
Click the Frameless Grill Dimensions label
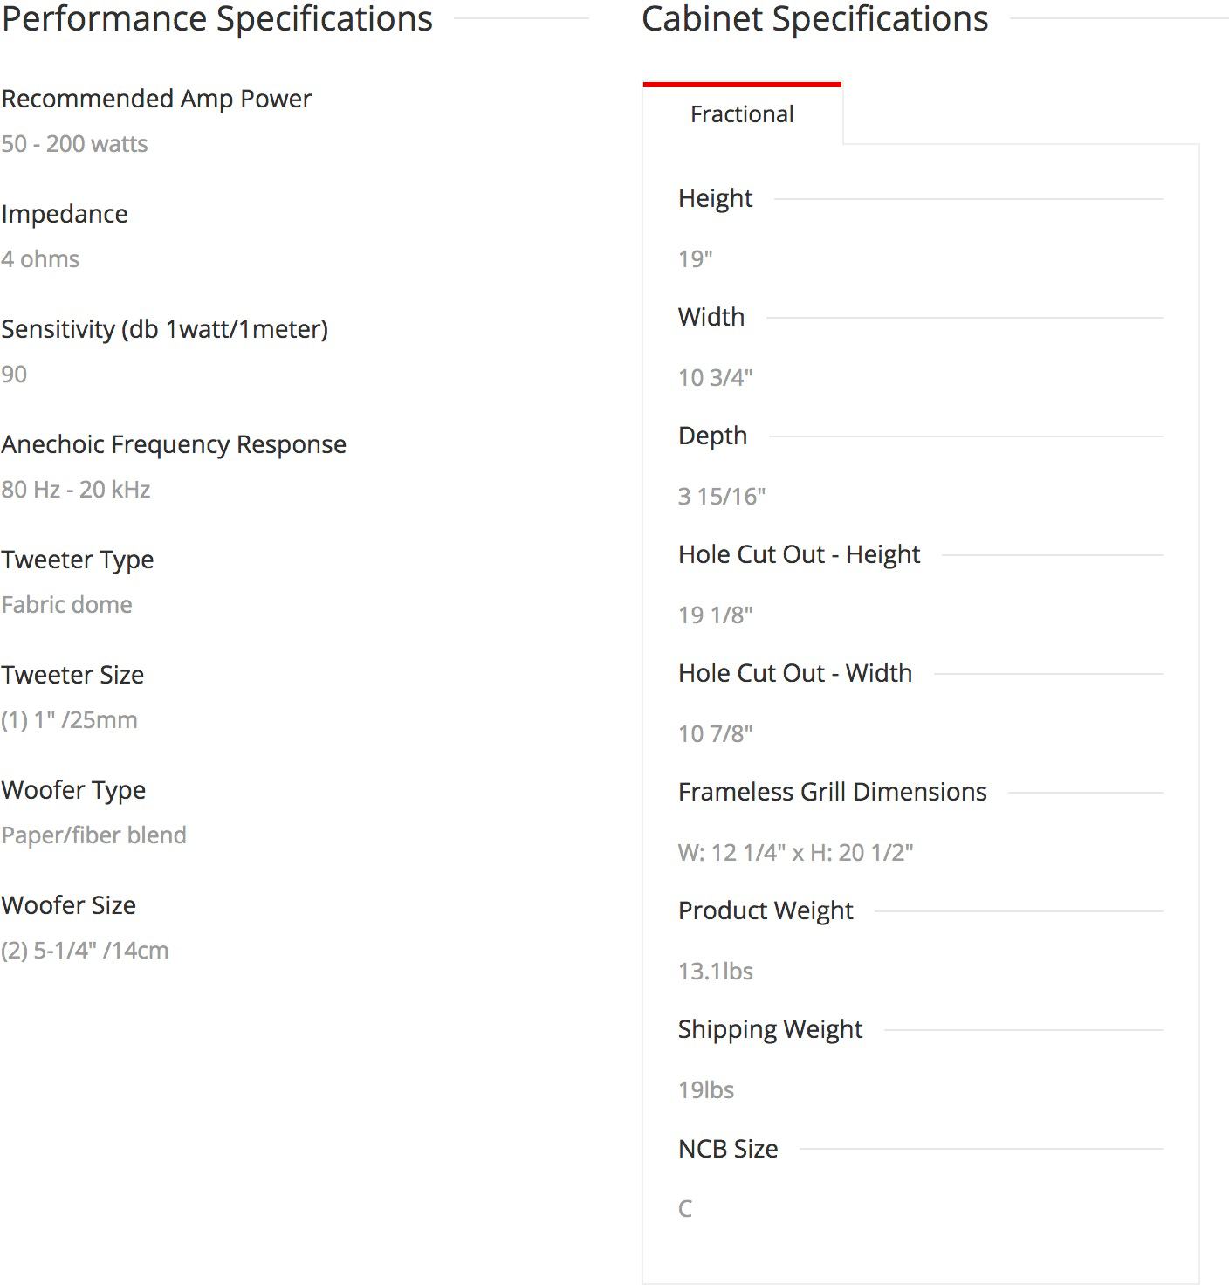tap(832, 792)
